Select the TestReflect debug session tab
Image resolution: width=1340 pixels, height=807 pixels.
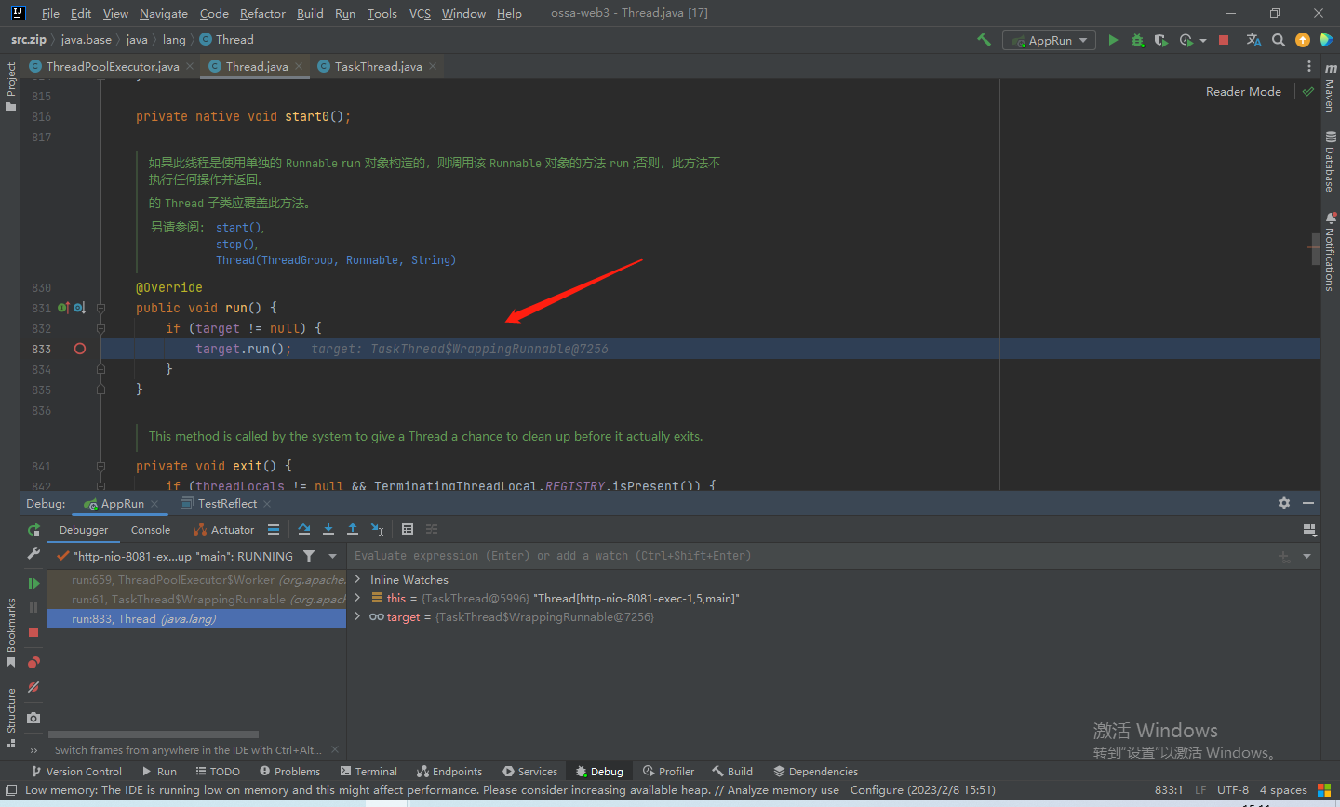point(227,503)
